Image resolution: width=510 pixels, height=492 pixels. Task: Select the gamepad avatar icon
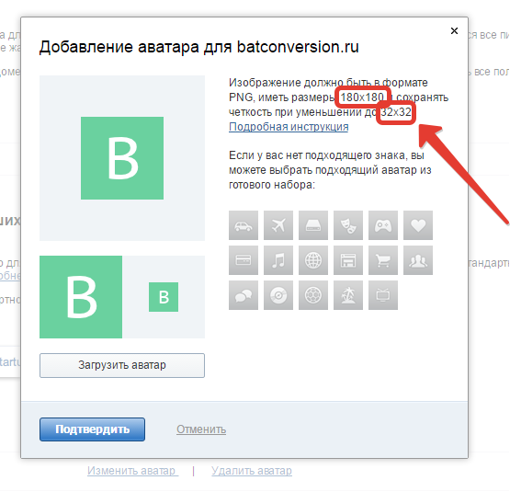pyautogui.click(x=383, y=225)
